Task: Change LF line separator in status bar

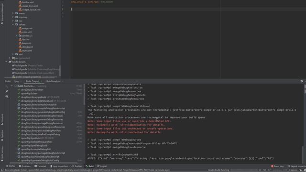Action: tap(269, 170)
